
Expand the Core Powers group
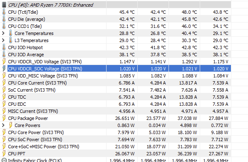pyautogui.click(x=3, y=125)
